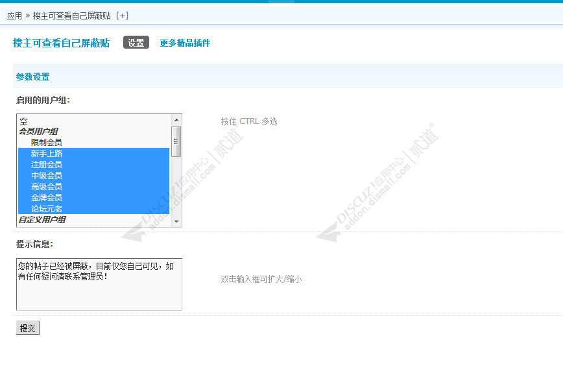563x373 pixels.
Task: Click the [+] add shortcut link
Action: [x=122, y=16]
